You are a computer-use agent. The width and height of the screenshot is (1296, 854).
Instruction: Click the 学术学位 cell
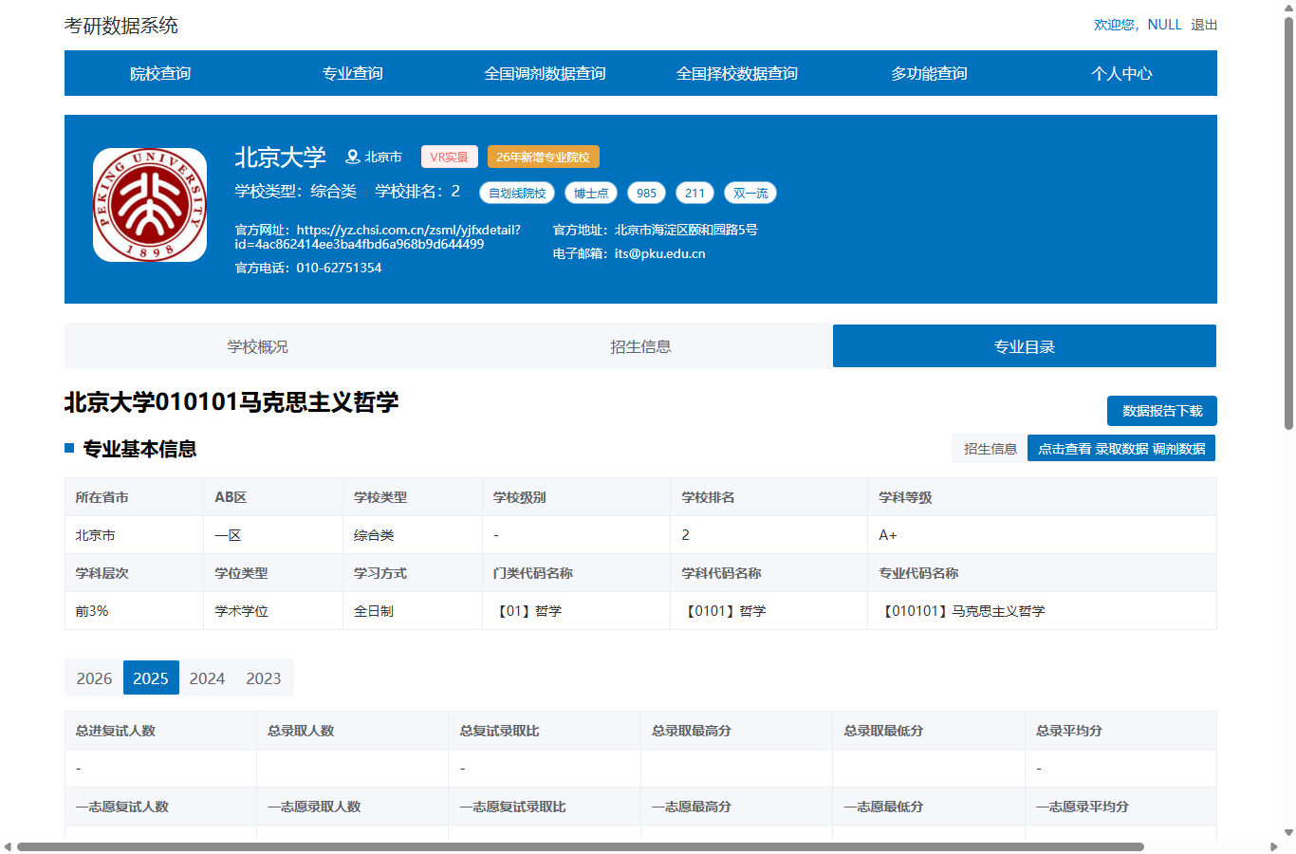pos(272,611)
